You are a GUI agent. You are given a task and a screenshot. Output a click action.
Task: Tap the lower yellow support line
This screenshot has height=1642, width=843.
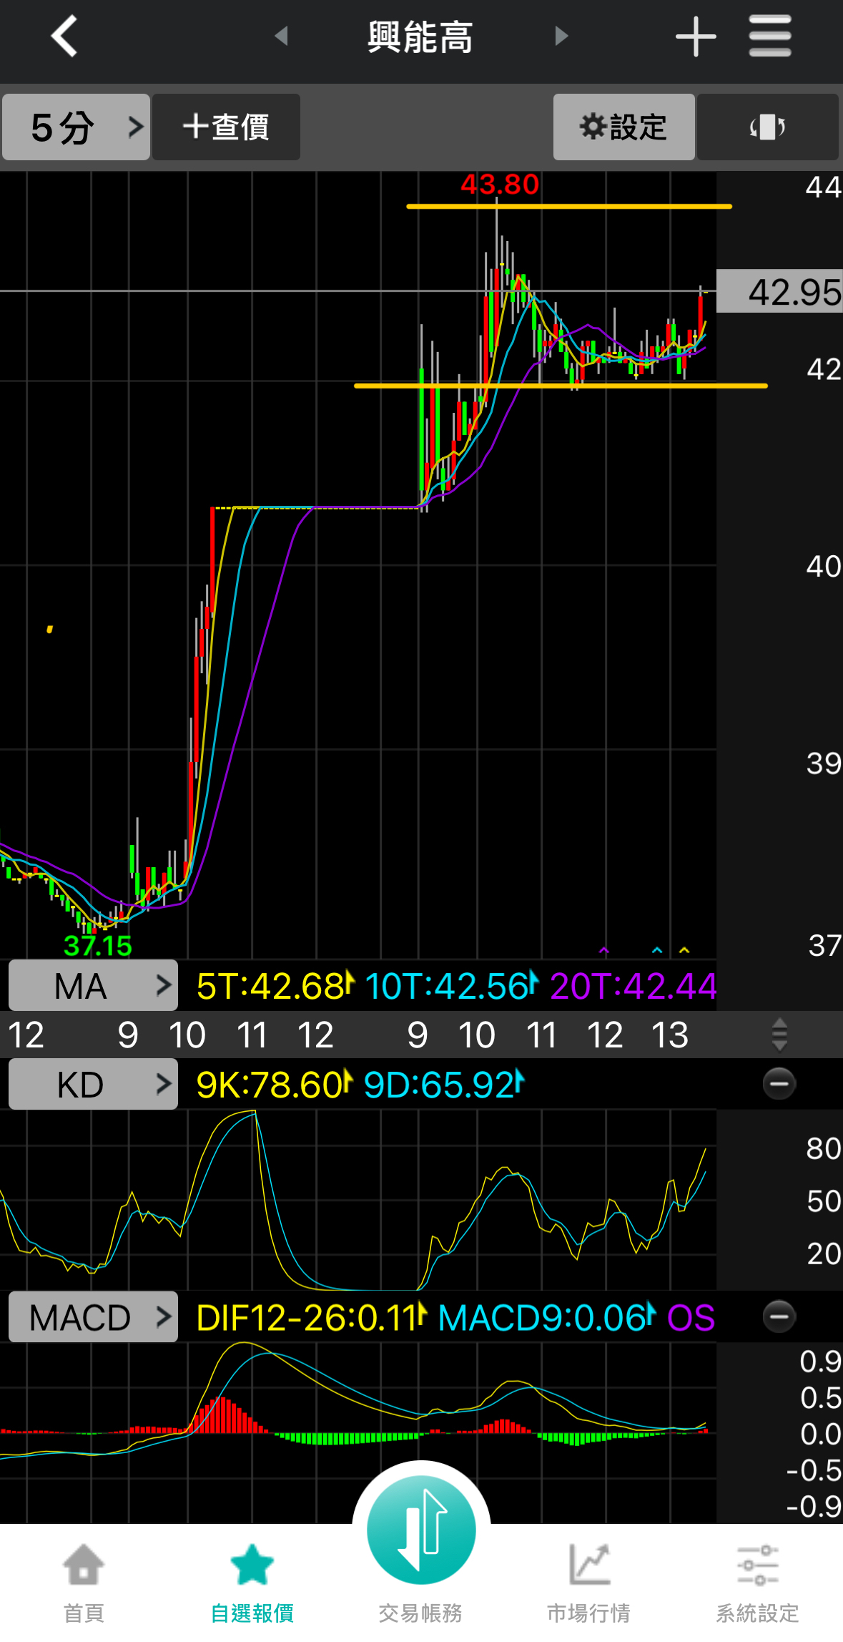pos(561,386)
